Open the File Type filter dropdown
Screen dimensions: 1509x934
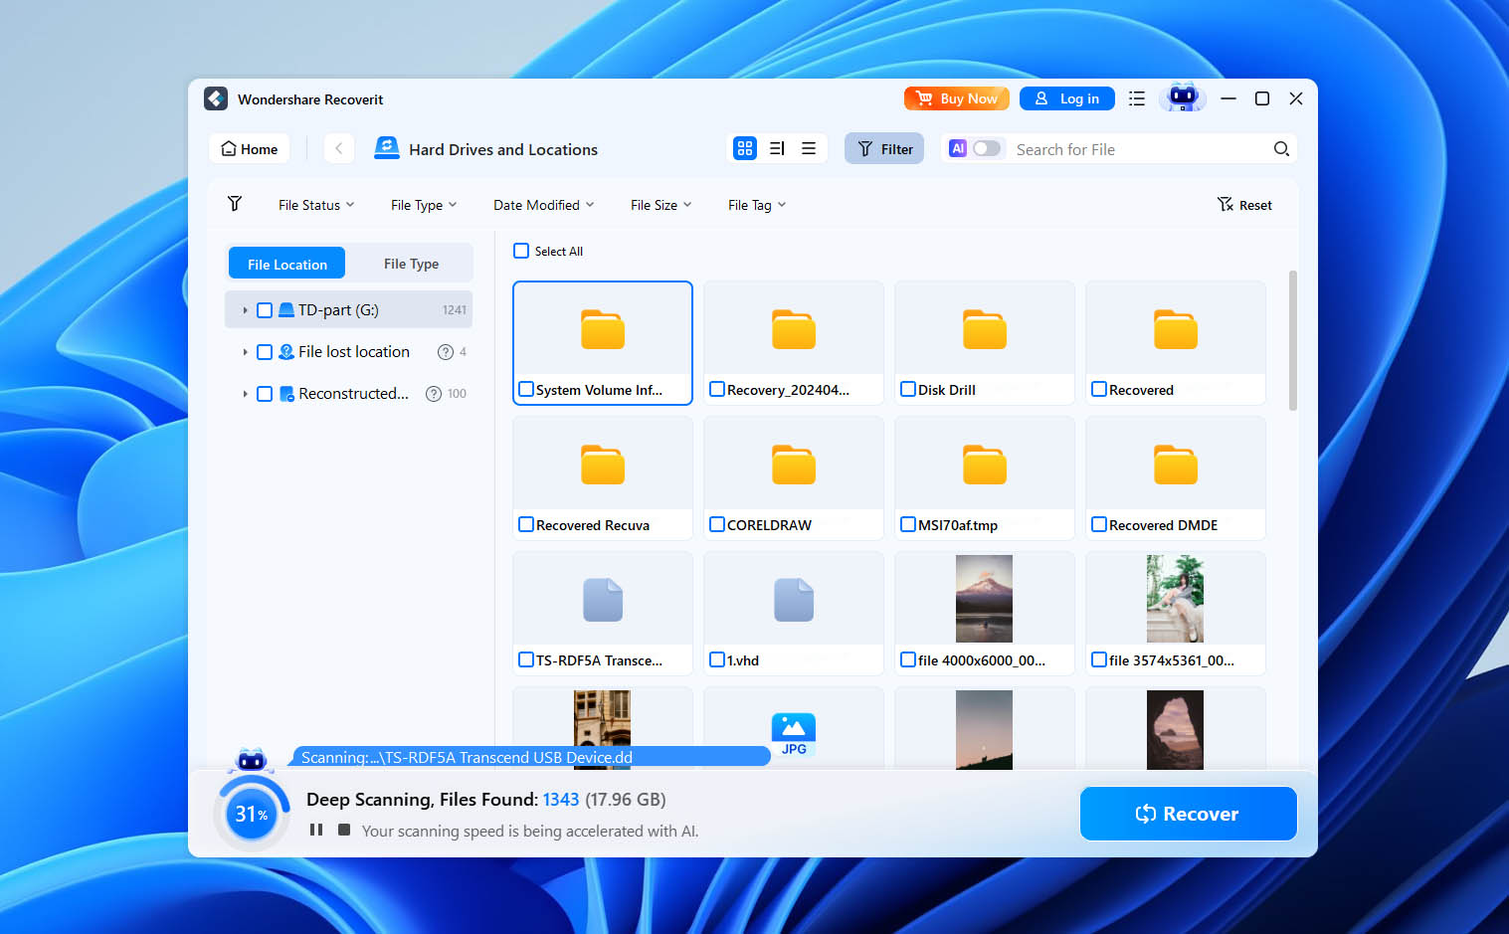click(x=424, y=205)
